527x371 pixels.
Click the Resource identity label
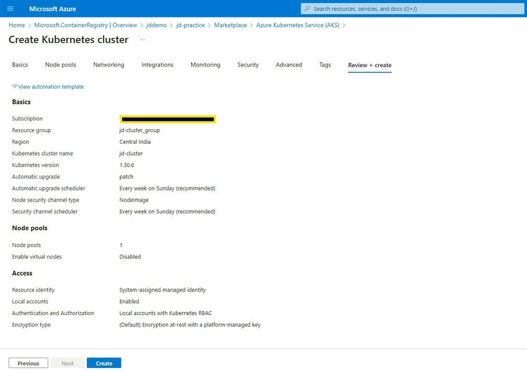[33, 290]
